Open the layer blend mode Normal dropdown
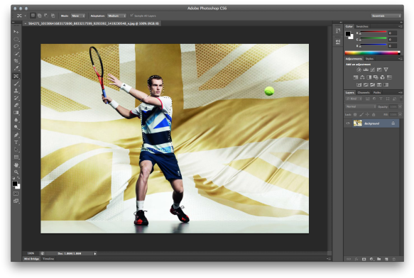 (x=361, y=106)
